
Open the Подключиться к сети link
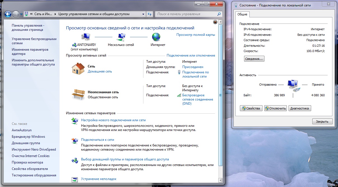(98, 140)
